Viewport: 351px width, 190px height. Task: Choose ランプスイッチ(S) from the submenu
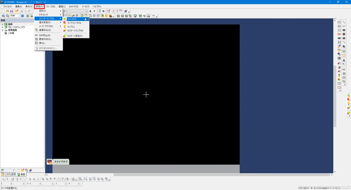coord(74,23)
